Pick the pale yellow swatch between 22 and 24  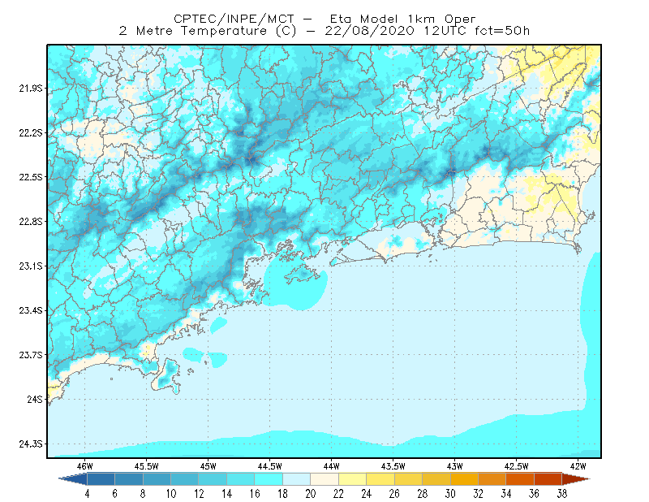(x=353, y=479)
